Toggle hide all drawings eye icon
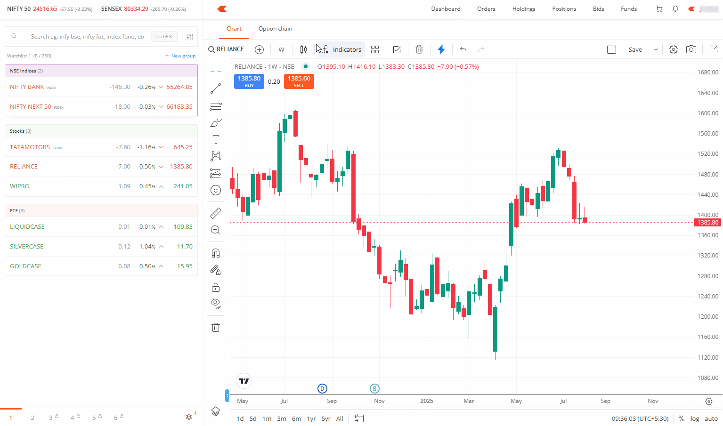This screenshot has width=723, height=426. [x=216, y=303]
